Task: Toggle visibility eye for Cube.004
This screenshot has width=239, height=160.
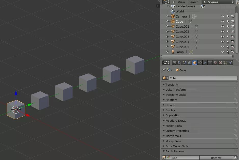Action: tap(223, 42)
